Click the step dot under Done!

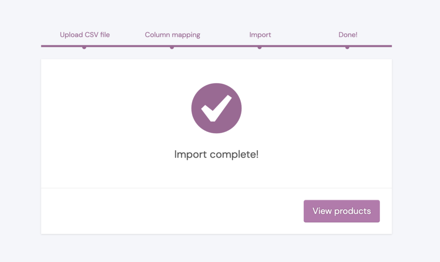pyautogui.click(x=347, y=47)
